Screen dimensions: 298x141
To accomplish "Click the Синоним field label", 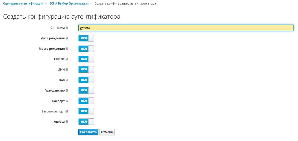I will pos(58,28).
